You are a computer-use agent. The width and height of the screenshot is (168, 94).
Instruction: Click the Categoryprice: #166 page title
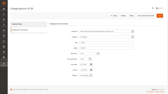point(22,9)
